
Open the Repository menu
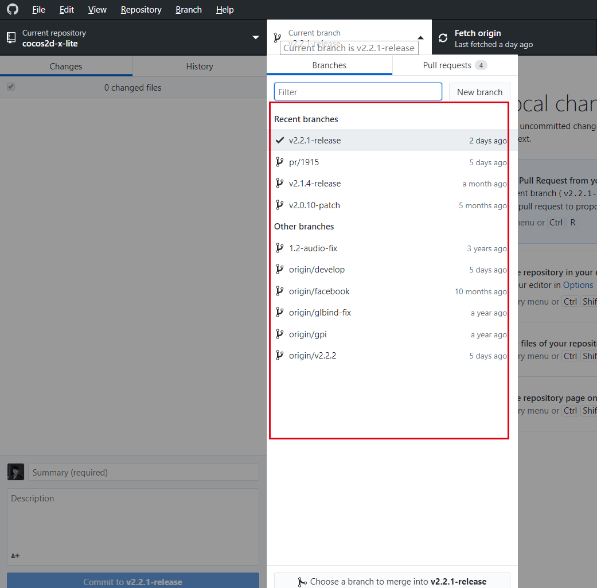[x=141, y=10]
